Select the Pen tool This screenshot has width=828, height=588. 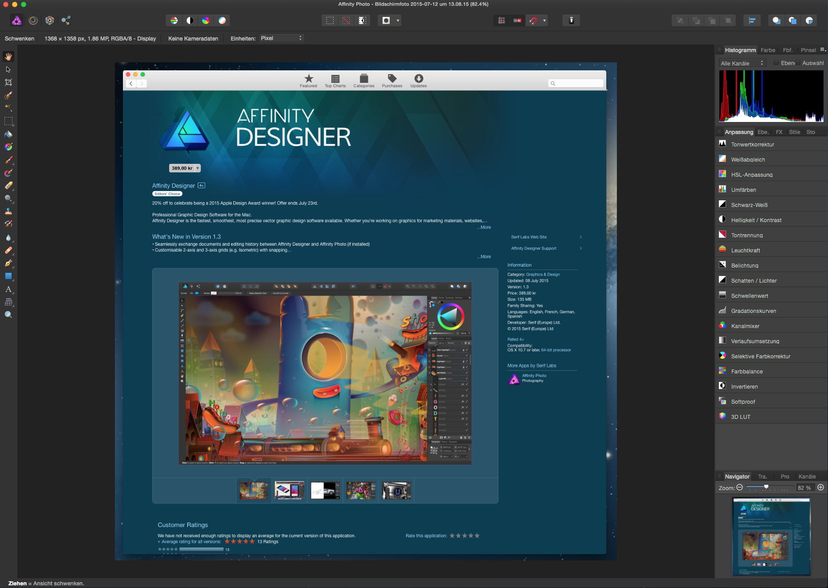pos(8,263)
